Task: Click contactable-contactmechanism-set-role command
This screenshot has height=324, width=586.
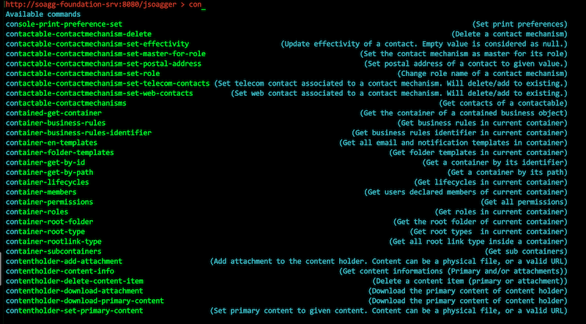Action: [x=83, y=74]
